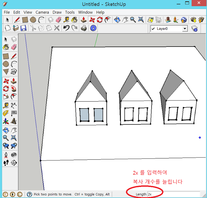Click Previous view zoom icon in left toolbar
The image size is (207, 198).
6,146
